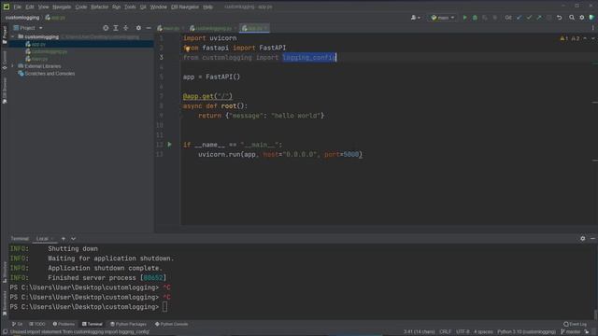The width and height of the screenshot is (598, 336).
Task: Open Terminal panel settings gear
Action: pyautogui.click(x=583, y=239)
